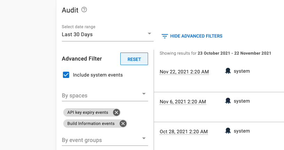Click the system user name in Nov 22 row
Image resolution: width=284 pixels, height=150 pixels.
pos(242,71)
